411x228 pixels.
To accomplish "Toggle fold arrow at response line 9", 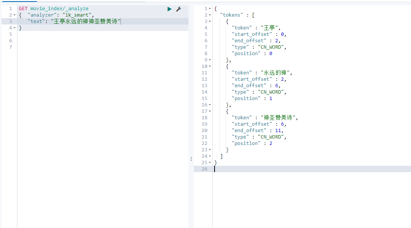I will tap(210, 60).
